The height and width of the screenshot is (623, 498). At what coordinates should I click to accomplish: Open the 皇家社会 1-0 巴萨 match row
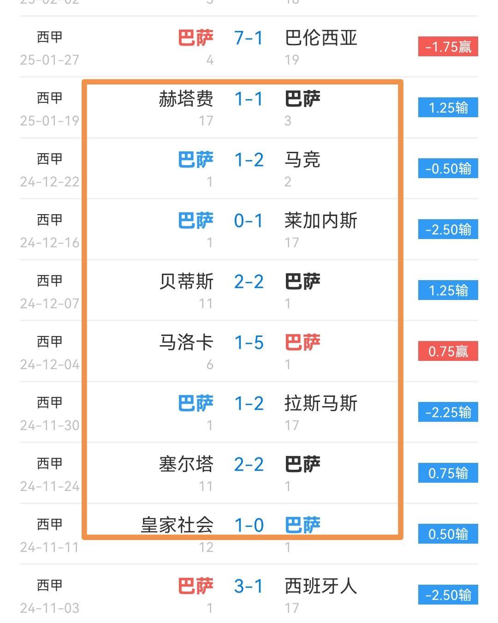[249, 525]
